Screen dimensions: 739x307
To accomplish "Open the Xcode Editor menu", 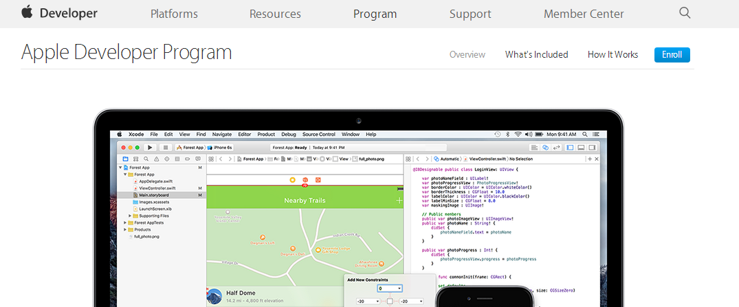I will point(245,134).
